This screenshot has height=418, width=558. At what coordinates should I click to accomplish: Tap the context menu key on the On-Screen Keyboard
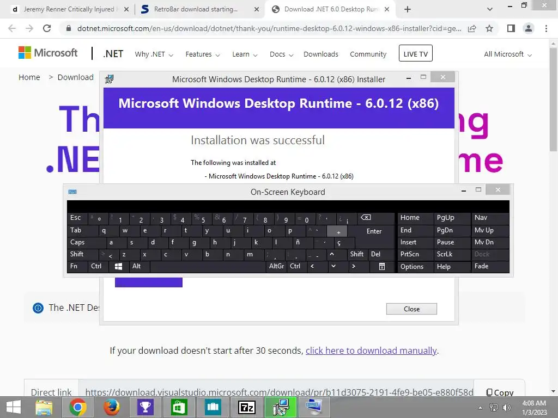382,266
